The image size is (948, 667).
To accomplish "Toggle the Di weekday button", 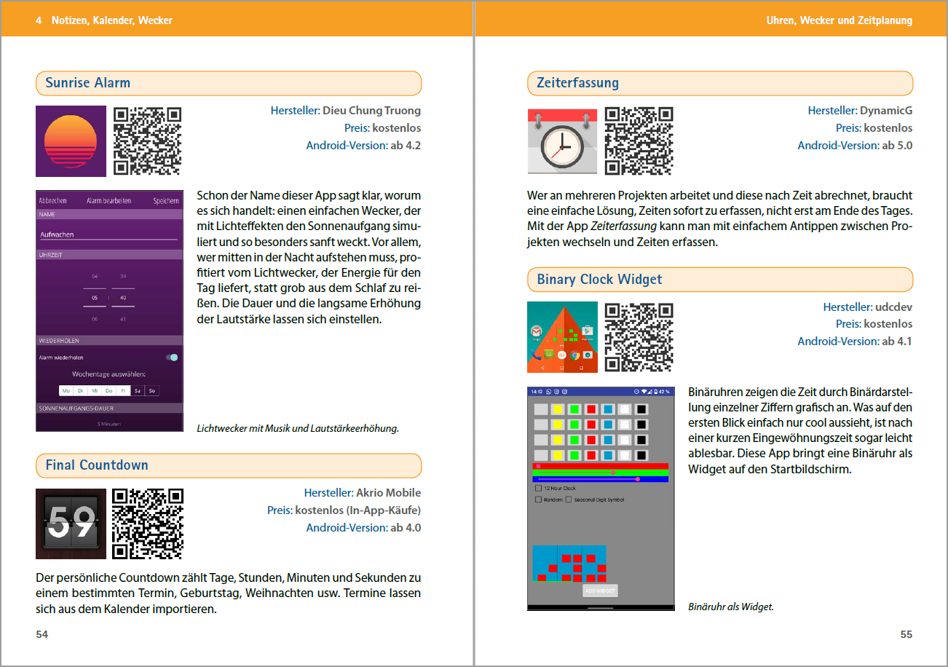I will tap(81, 391).
